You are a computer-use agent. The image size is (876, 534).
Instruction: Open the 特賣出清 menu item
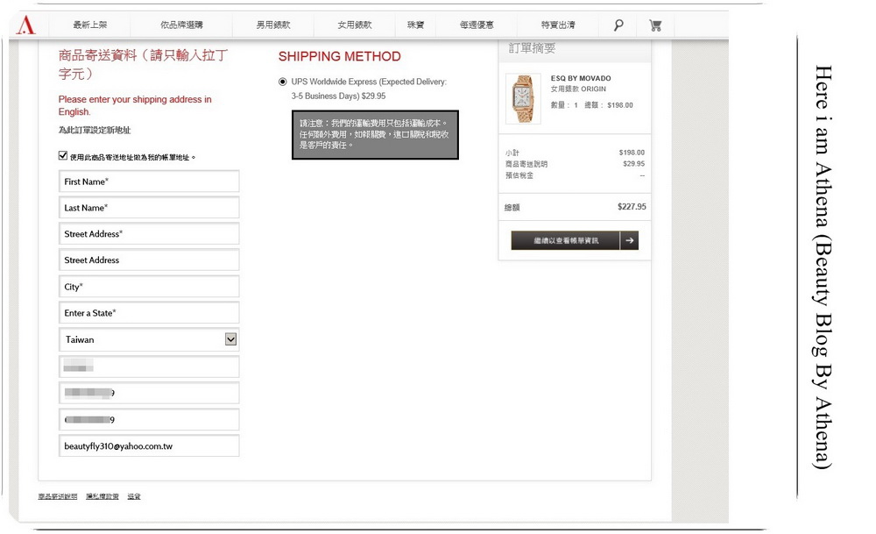(x=558, y=25)
